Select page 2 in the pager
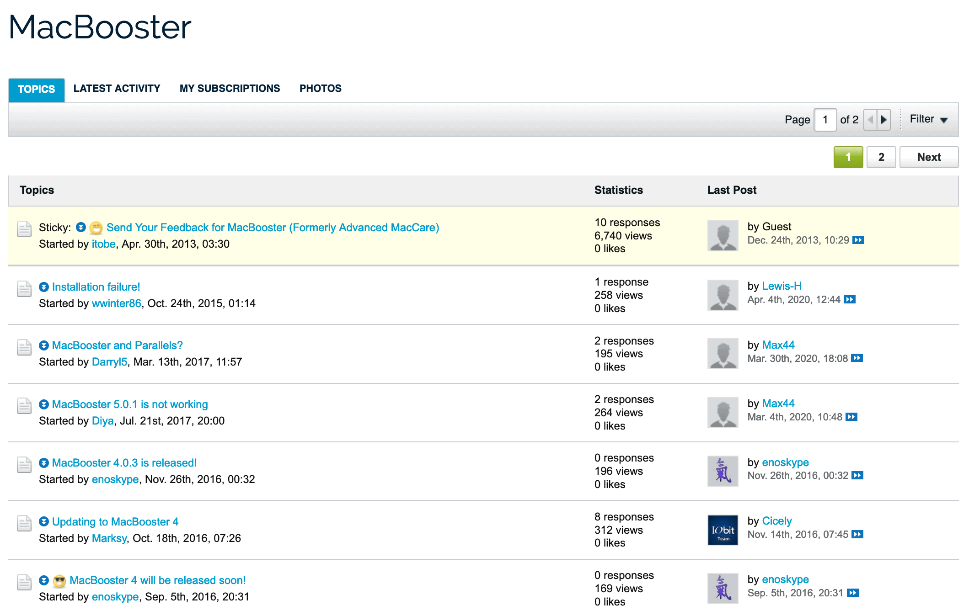The image size is (969, 616). point(881,157)
